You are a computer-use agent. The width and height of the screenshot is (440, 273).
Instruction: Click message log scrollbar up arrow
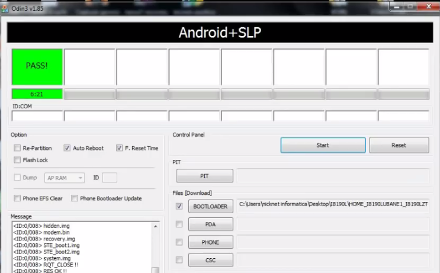pos(156,226)
